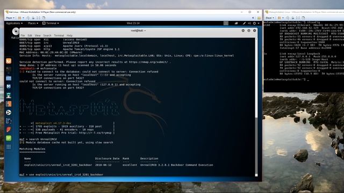Show all applications grid in Kali dock

pos(9,147)
